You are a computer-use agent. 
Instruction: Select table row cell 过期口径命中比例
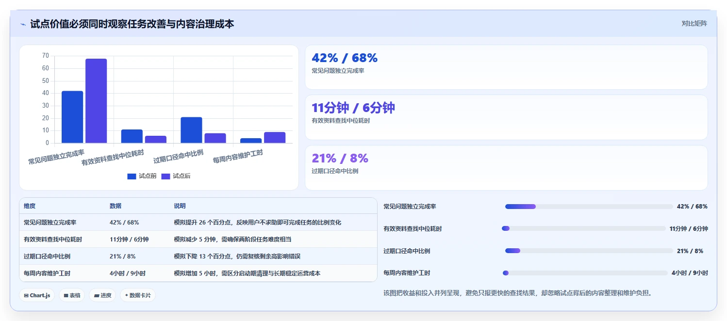pos(47,257)
